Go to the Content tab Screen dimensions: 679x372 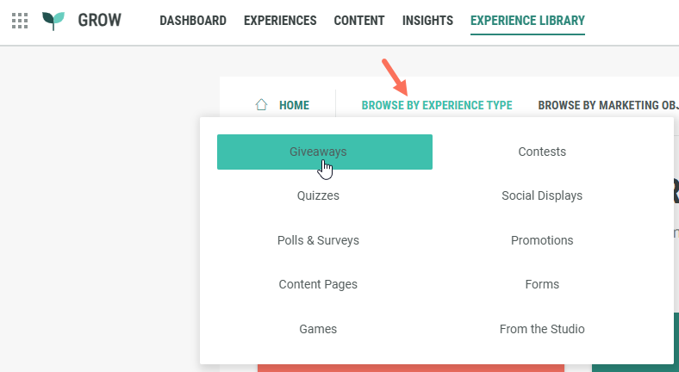pyautogui.click(x=359, y=21)
